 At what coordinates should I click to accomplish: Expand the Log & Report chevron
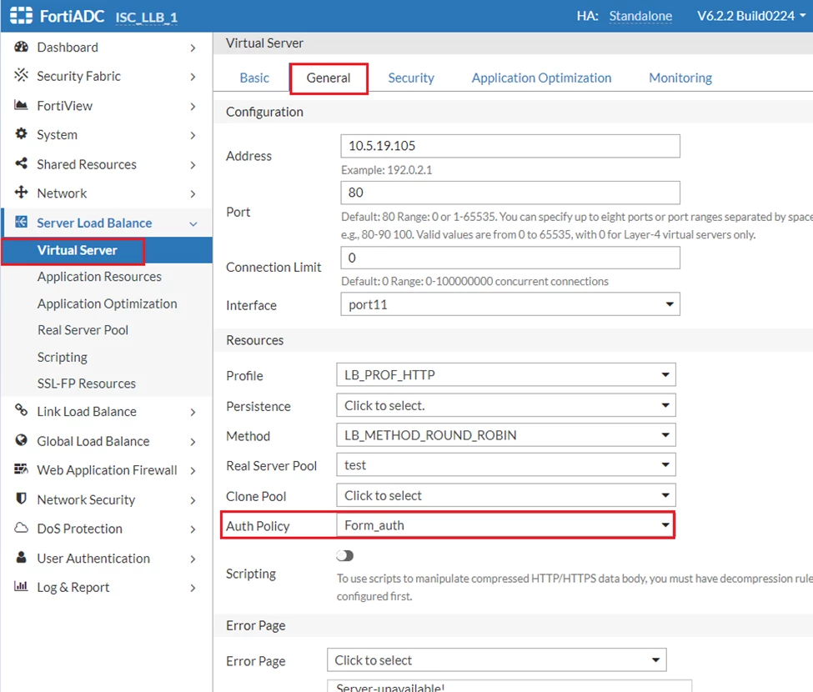pyautogui.click(x=193, y=588)
